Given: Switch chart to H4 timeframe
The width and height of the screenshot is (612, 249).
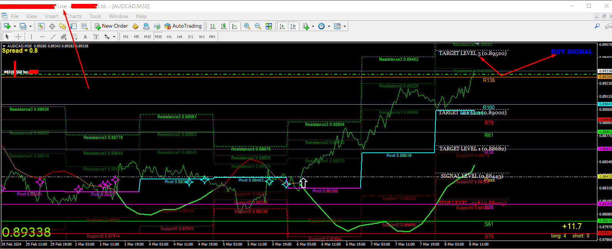Looking at the screenshot, I should [x=180, y=37].
